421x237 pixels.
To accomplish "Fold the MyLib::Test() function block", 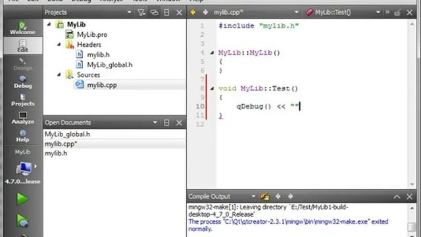I will pos(212,88).
